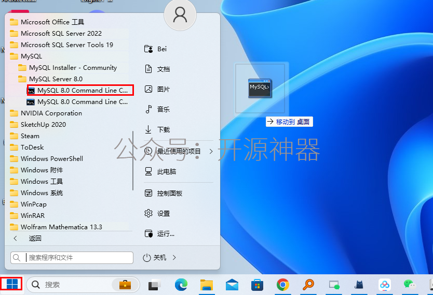Viewport: 433px width, 295px height.
Task: Open File Explorer from the taskbar
Action: 207,285
